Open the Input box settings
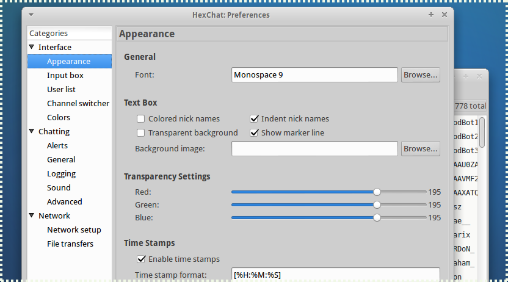Screen dimensions: 508x282 [x=65, y=75]
